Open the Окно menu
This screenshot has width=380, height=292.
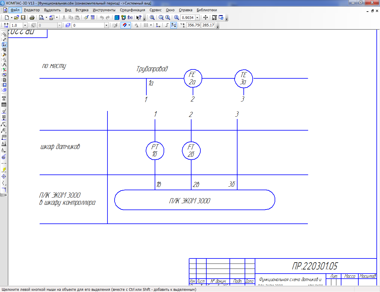coord(170,10)
